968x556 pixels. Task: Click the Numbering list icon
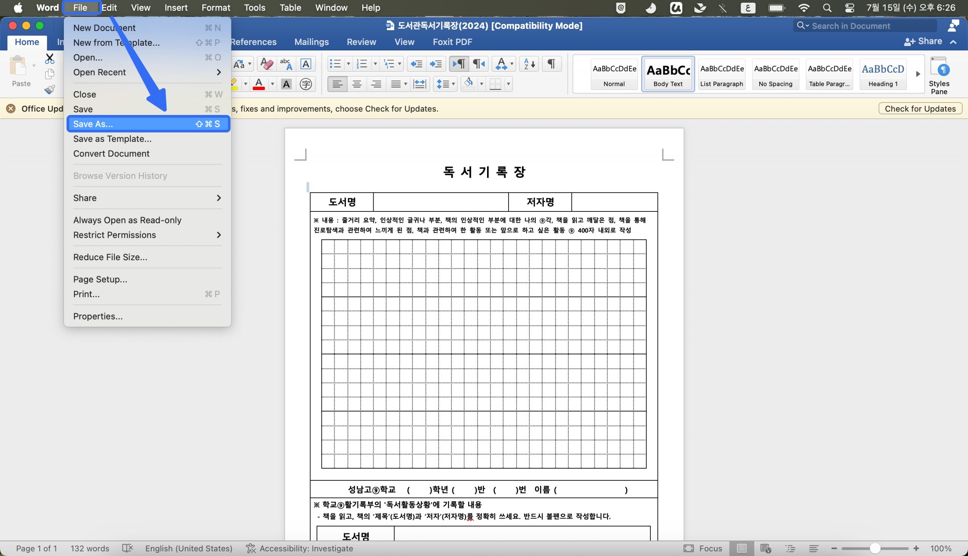tap(361, 64)
